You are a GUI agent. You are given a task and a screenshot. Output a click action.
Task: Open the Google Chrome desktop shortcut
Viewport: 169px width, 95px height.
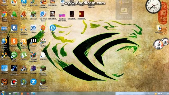pos(4,15)
